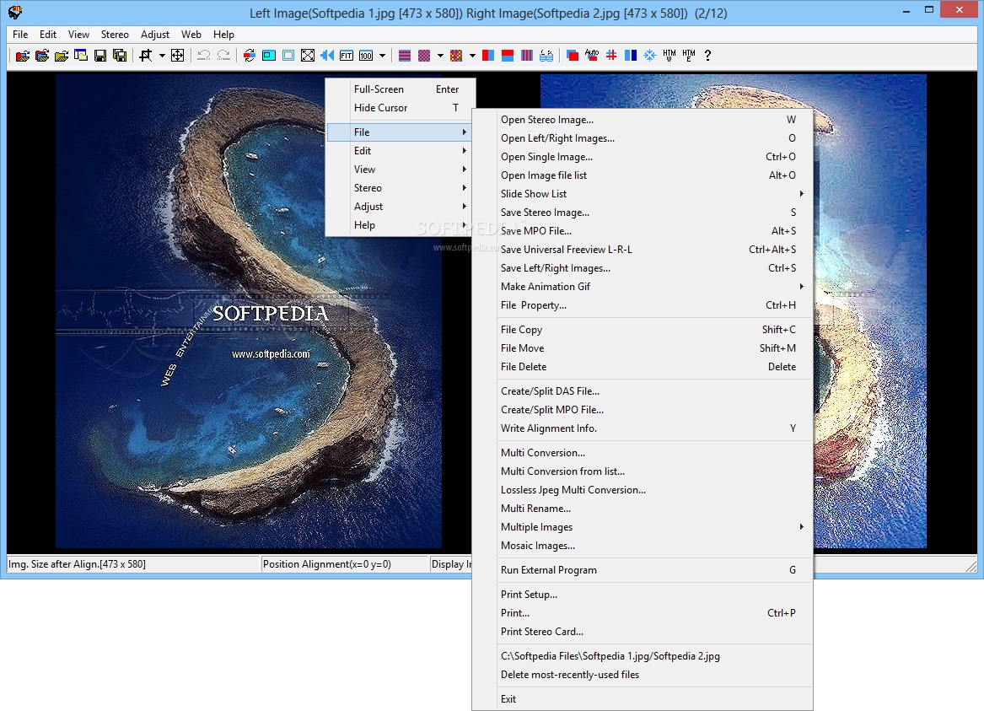
Task: Click the 100 percent zoom icon
Action: click(366, 55)
